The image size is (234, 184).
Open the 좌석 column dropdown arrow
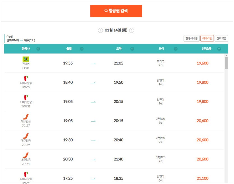[176, 49]
